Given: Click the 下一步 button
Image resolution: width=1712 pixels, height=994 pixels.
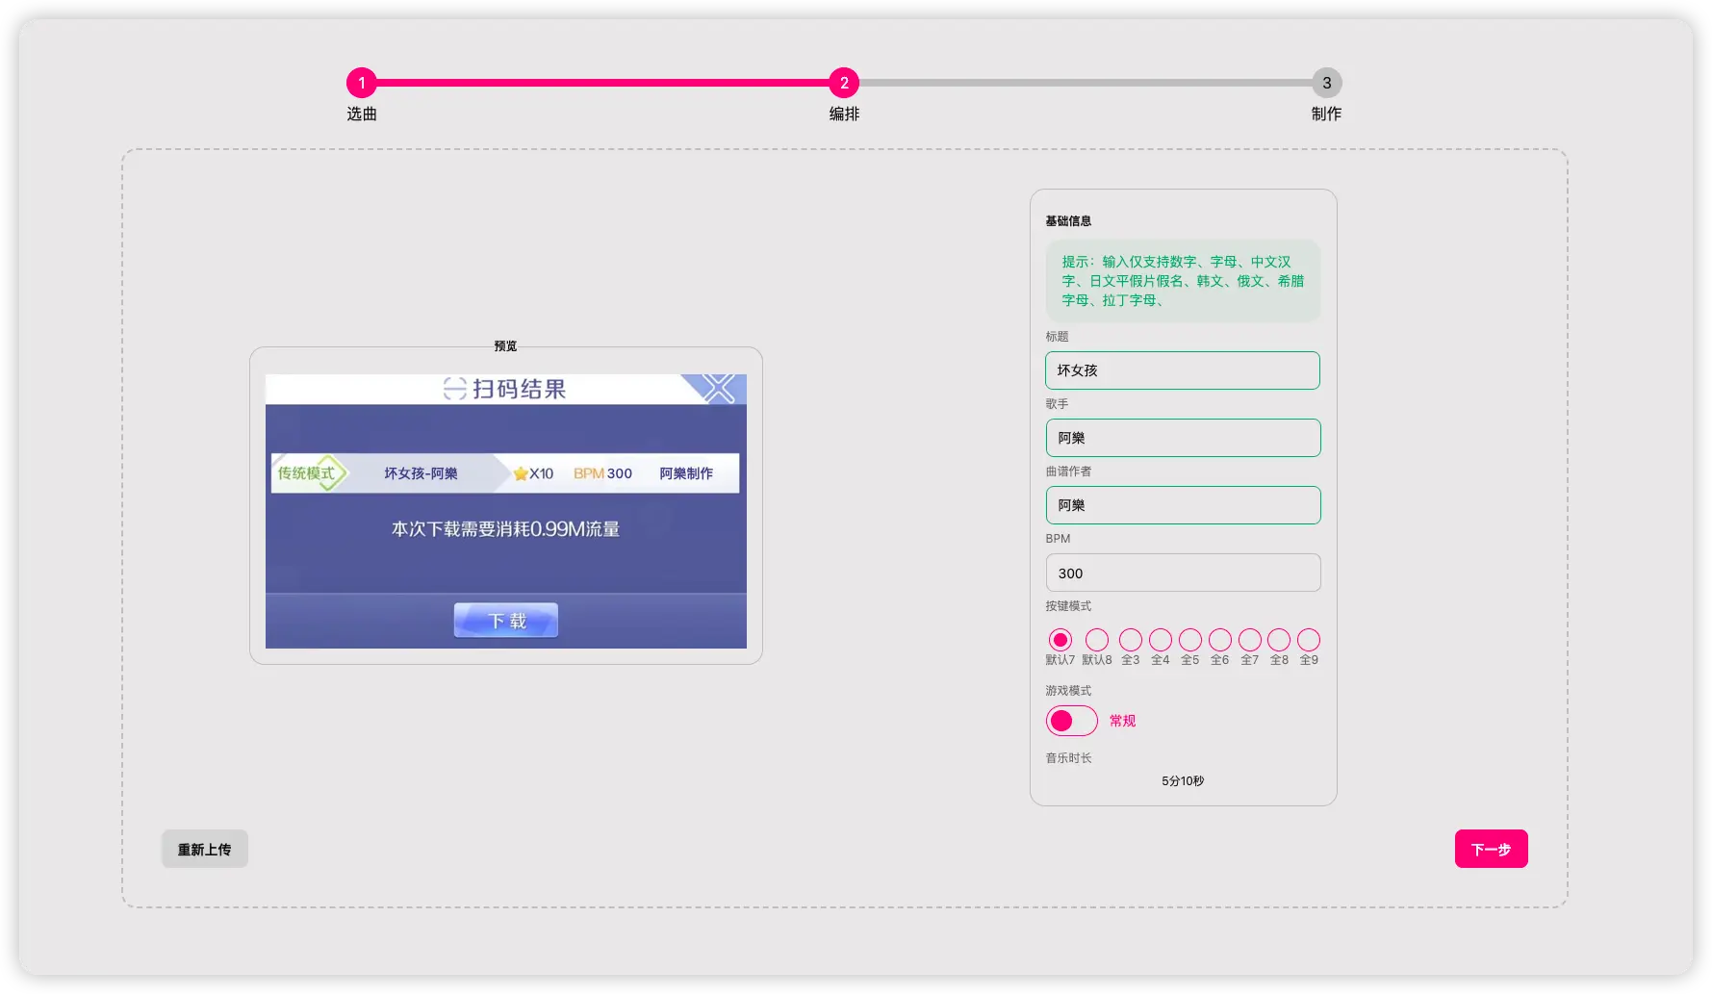Looking at the screenshot, I should pos(1491,849).
